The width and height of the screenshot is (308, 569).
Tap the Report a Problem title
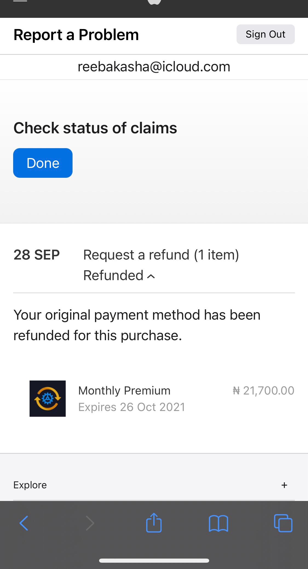coord(76,35)
